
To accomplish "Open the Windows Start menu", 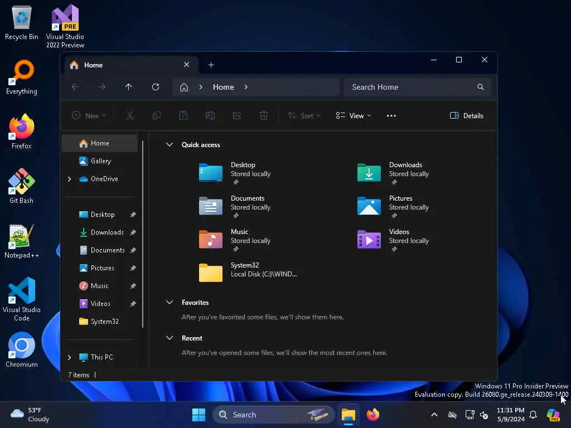I will (199, 415).
